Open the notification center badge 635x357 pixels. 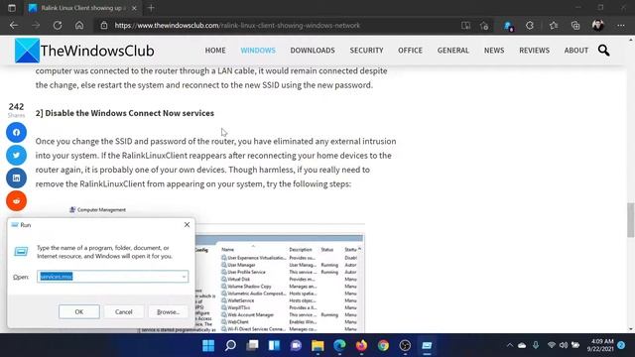[x=621, y=345]
